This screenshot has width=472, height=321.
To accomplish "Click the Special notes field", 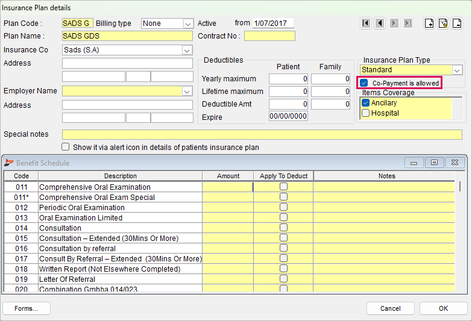I will tap(262, 134).
